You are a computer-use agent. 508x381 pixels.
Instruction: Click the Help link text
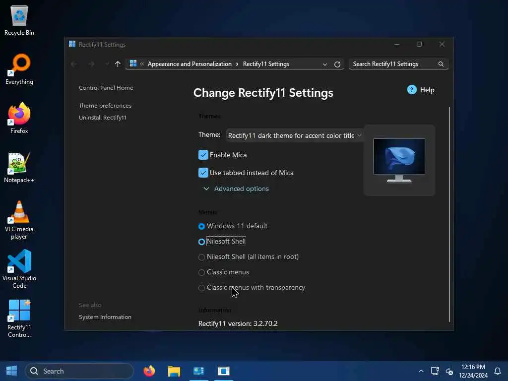[x=427, y=90]
